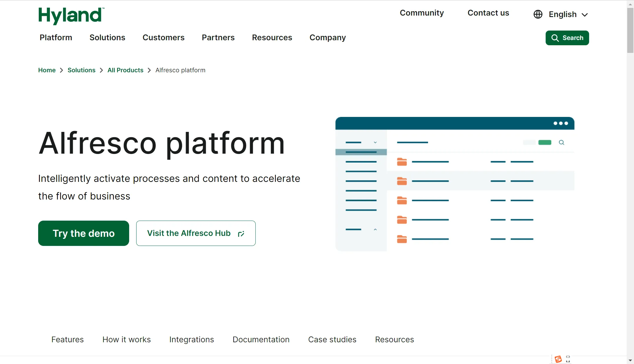Click the scrollbar up arrow
This screenshot has width=634, height=364.
[630, 4]
